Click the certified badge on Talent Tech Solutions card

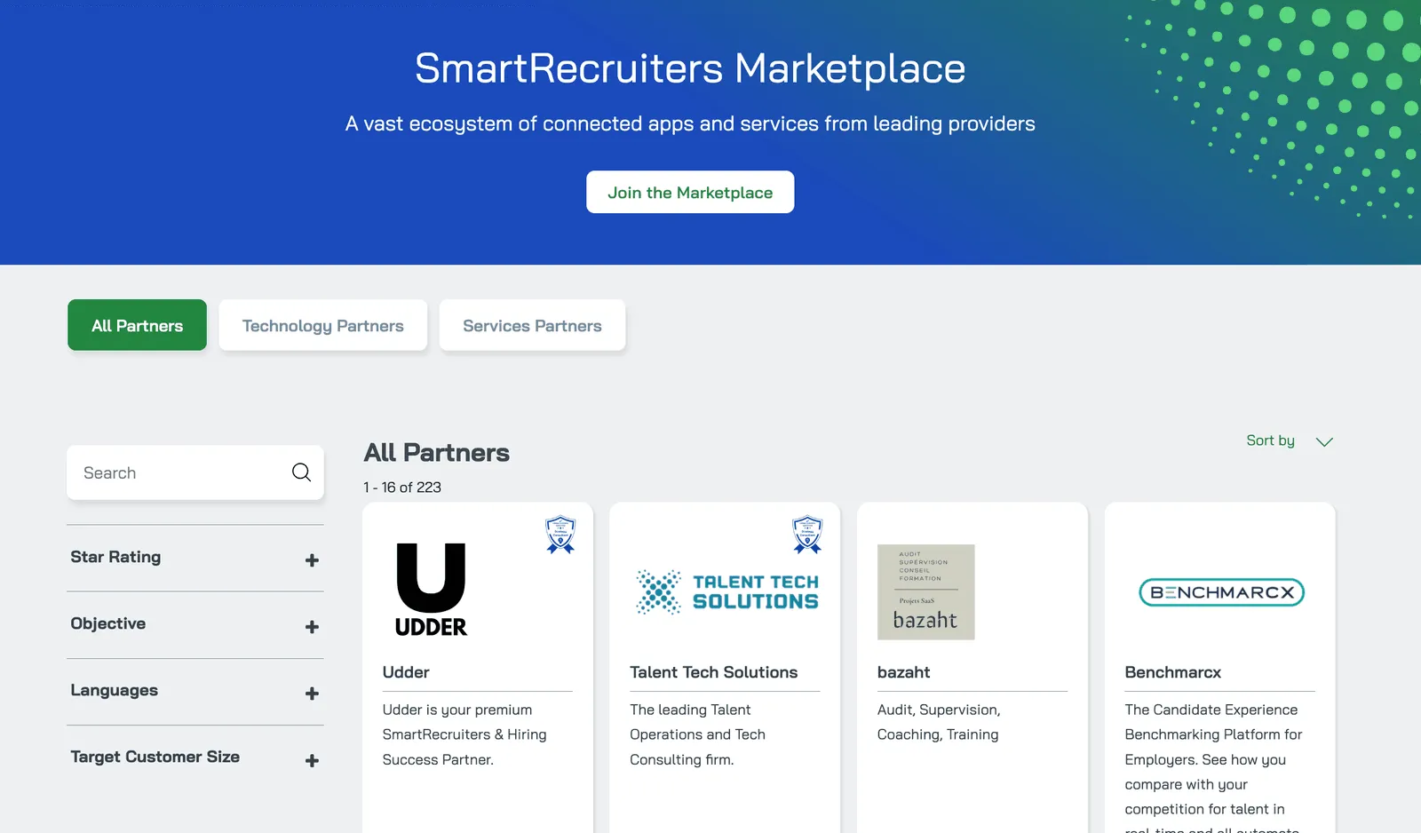pos(807,535)
